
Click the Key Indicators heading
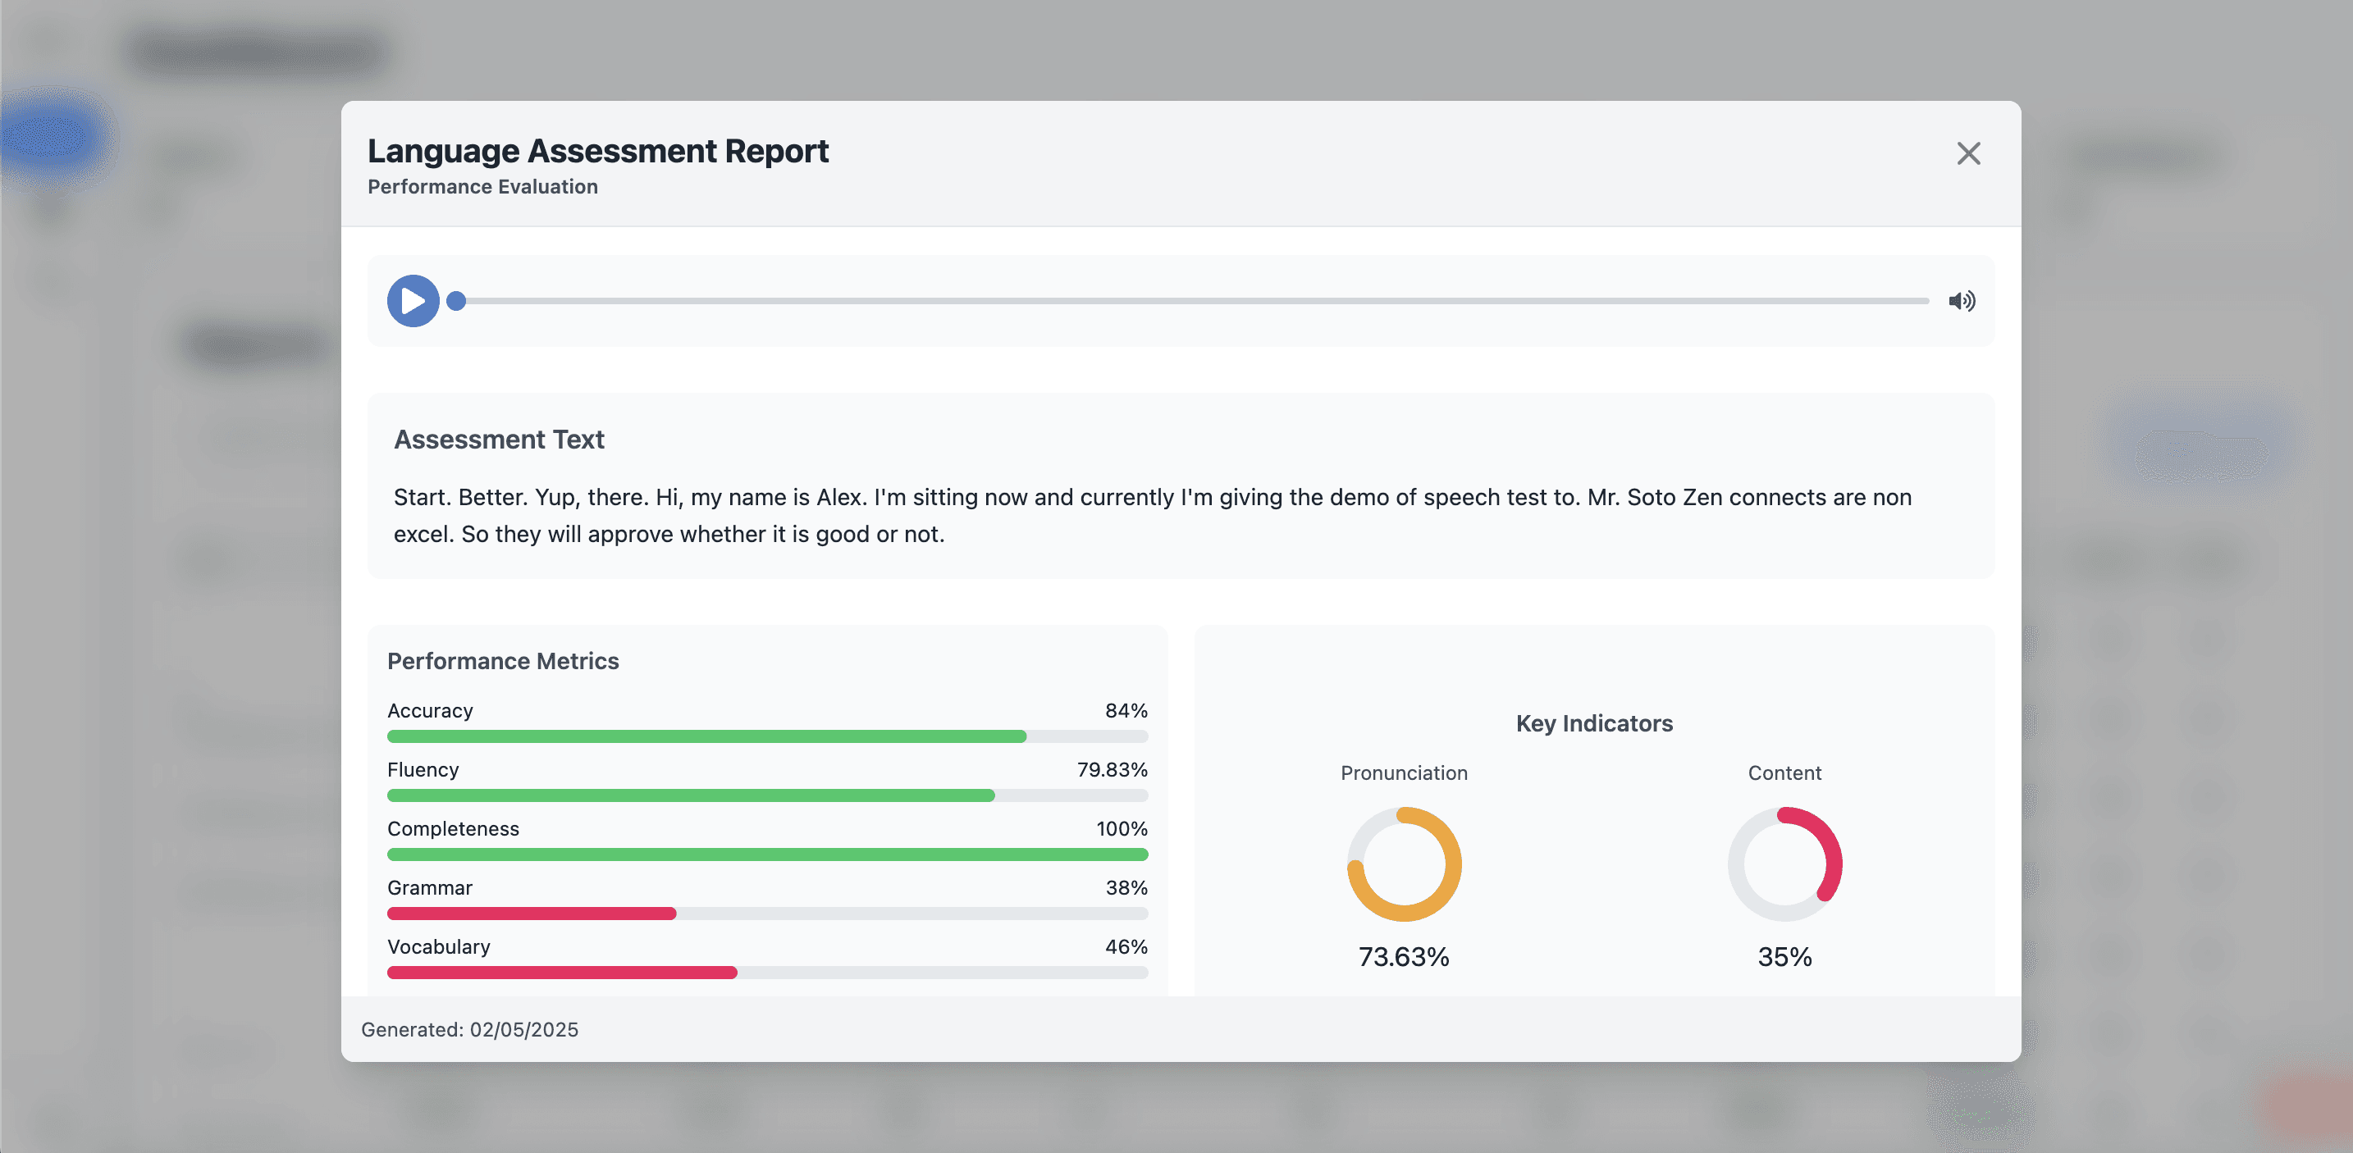click(x=1594, y=723)
